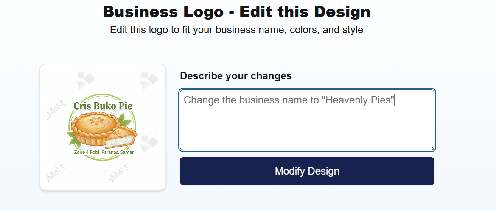Click the "Business Logo - Edit this Design" heading
Screen dimensions: 496x211
[236, 12]
